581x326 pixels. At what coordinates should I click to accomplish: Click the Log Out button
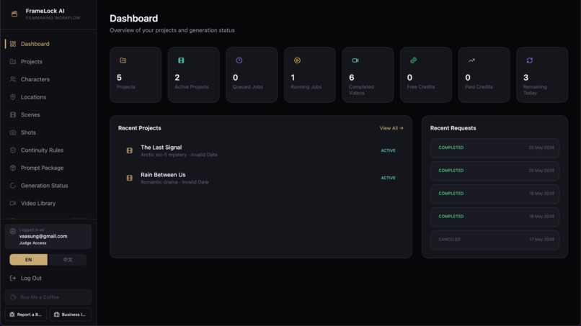[x=48, y=278]
